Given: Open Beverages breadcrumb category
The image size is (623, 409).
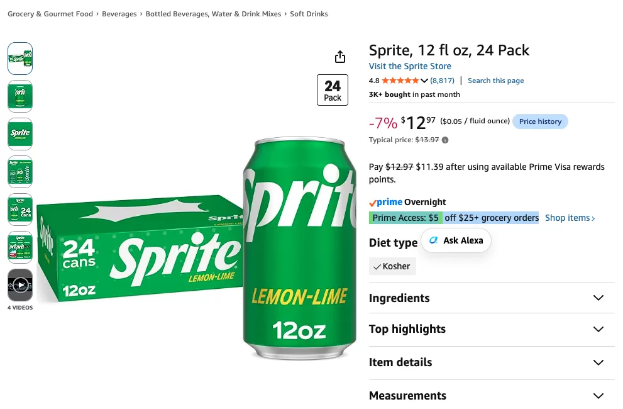Looking at the screenshot, I should 119,14.
